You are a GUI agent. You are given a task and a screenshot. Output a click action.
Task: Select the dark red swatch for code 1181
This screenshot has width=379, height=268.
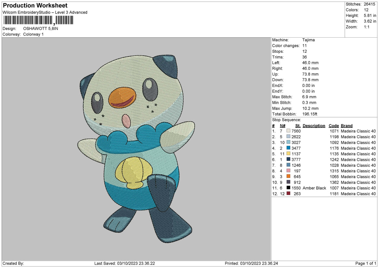pos(288,194)
